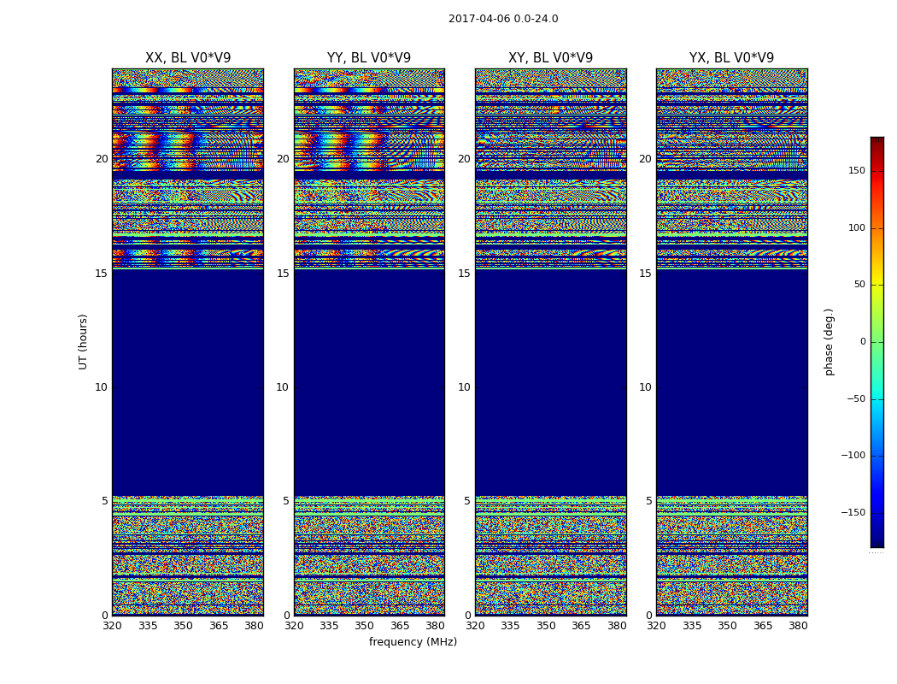Screen dimensions: 897x684
Task: Click inside the XY phase waterfall plot
Action: point(550,342)
